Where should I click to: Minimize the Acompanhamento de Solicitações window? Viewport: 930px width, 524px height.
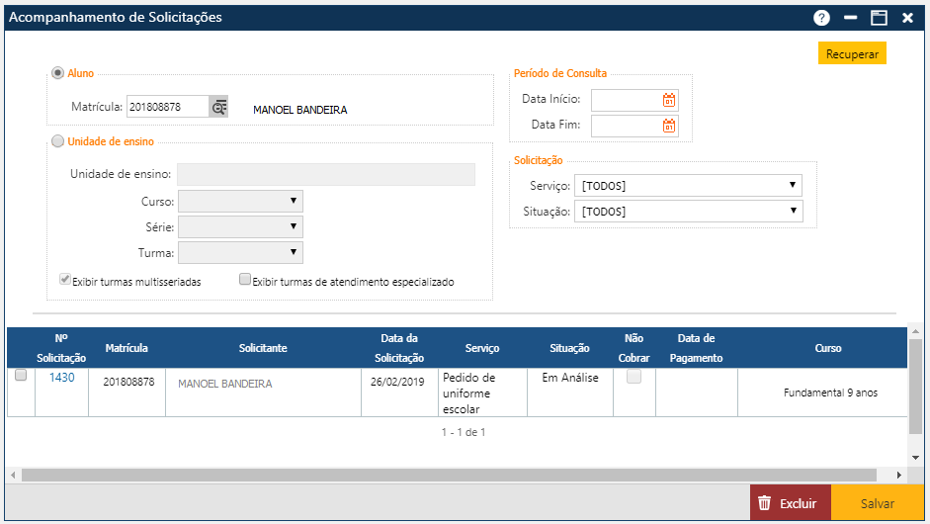click(851, 18)
